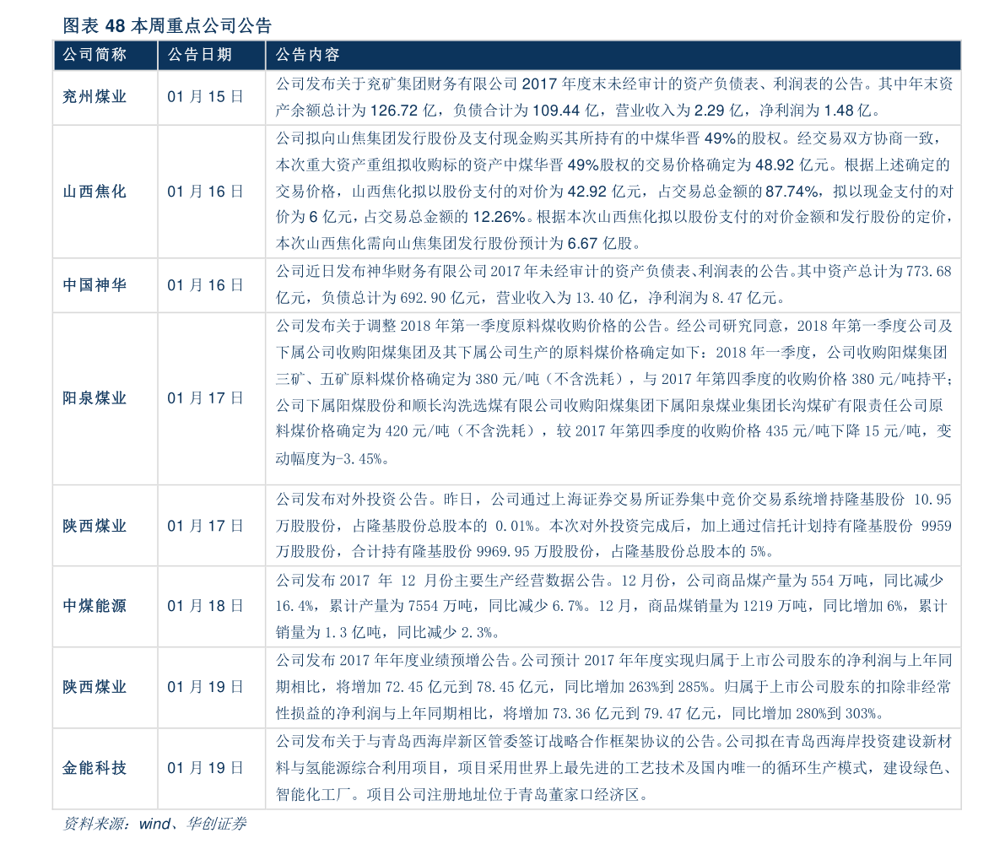Click the 兖州煤业 company name cell
1005x849 pixels.
pyautogui.click(x=95, y=97)
